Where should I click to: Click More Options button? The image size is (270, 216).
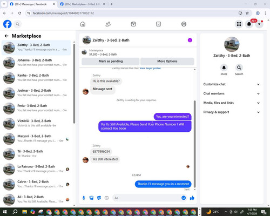[x=167, y=61]
